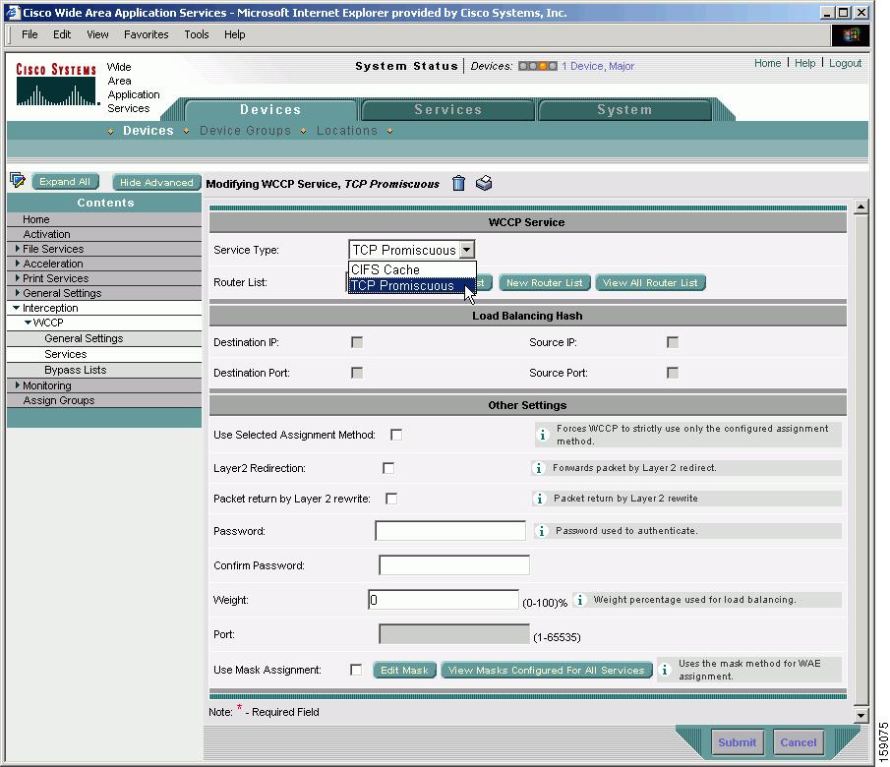Click the scrollbar up arrow

861,207
